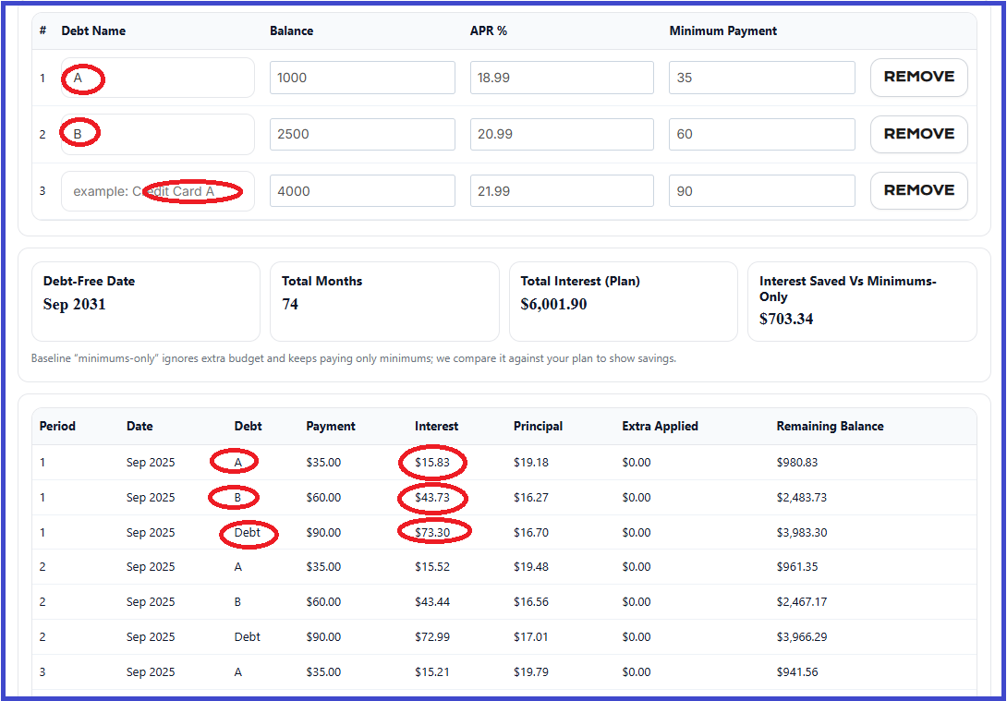Viewport: 1007px width, 701px height.
Task: Edit the APR field showing 18.99
Action: coord(562,78)
